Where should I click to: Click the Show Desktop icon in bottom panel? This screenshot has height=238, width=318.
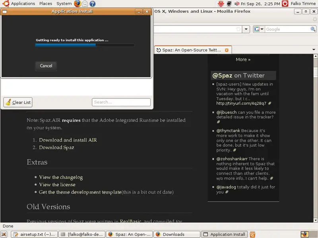click(4, 234)
